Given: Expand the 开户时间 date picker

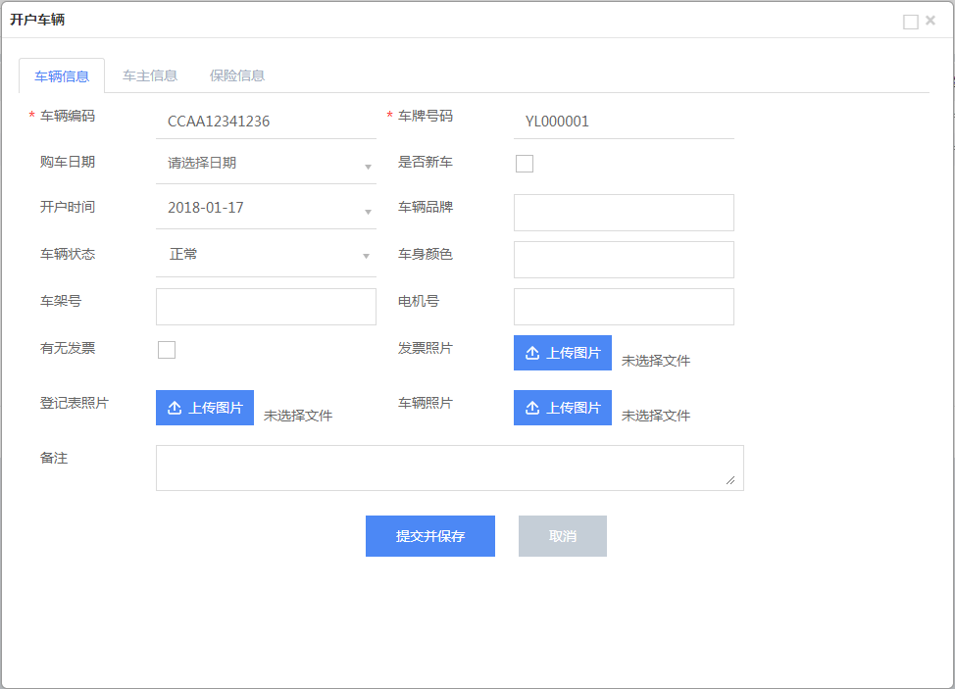Looking at the screenshot, I should (x=265, y=209).
